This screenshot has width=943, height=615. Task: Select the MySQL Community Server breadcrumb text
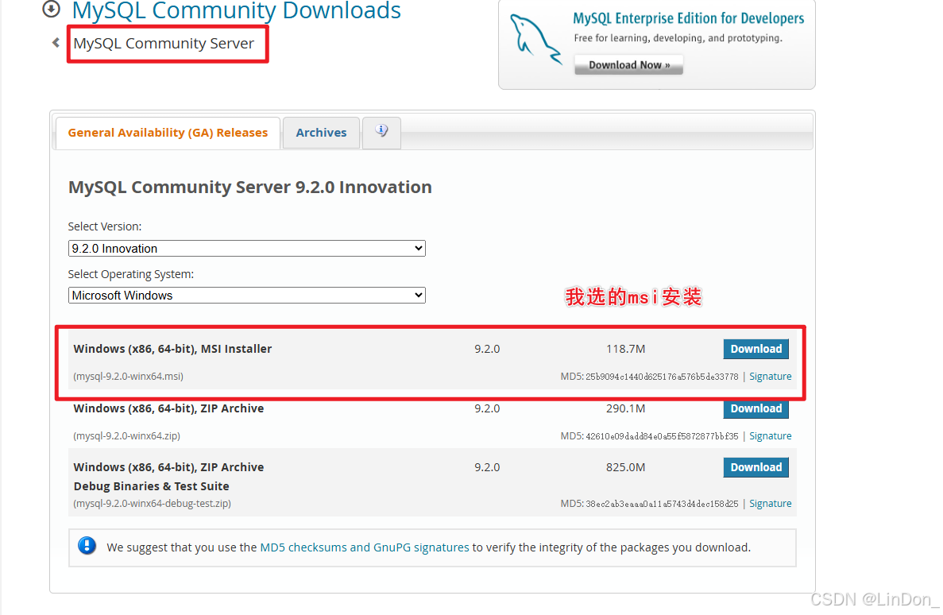click(164, 44)
